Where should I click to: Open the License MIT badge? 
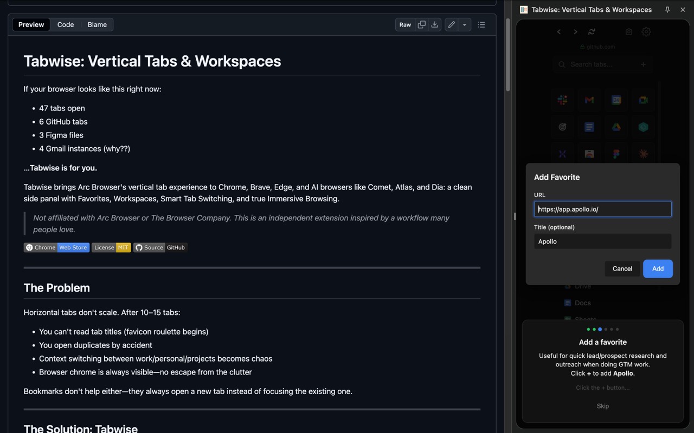click(111, 247)
